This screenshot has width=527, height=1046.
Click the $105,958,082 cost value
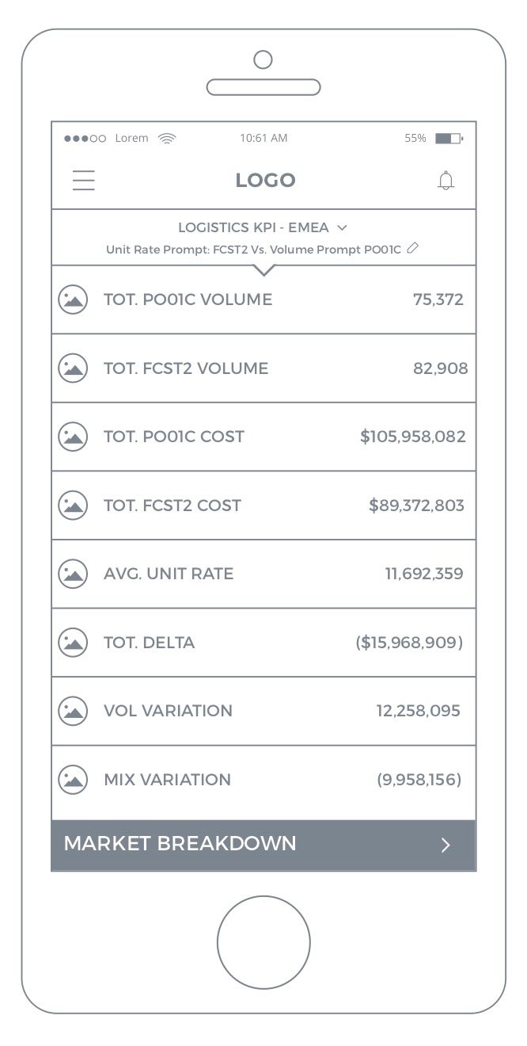[412, 437]
